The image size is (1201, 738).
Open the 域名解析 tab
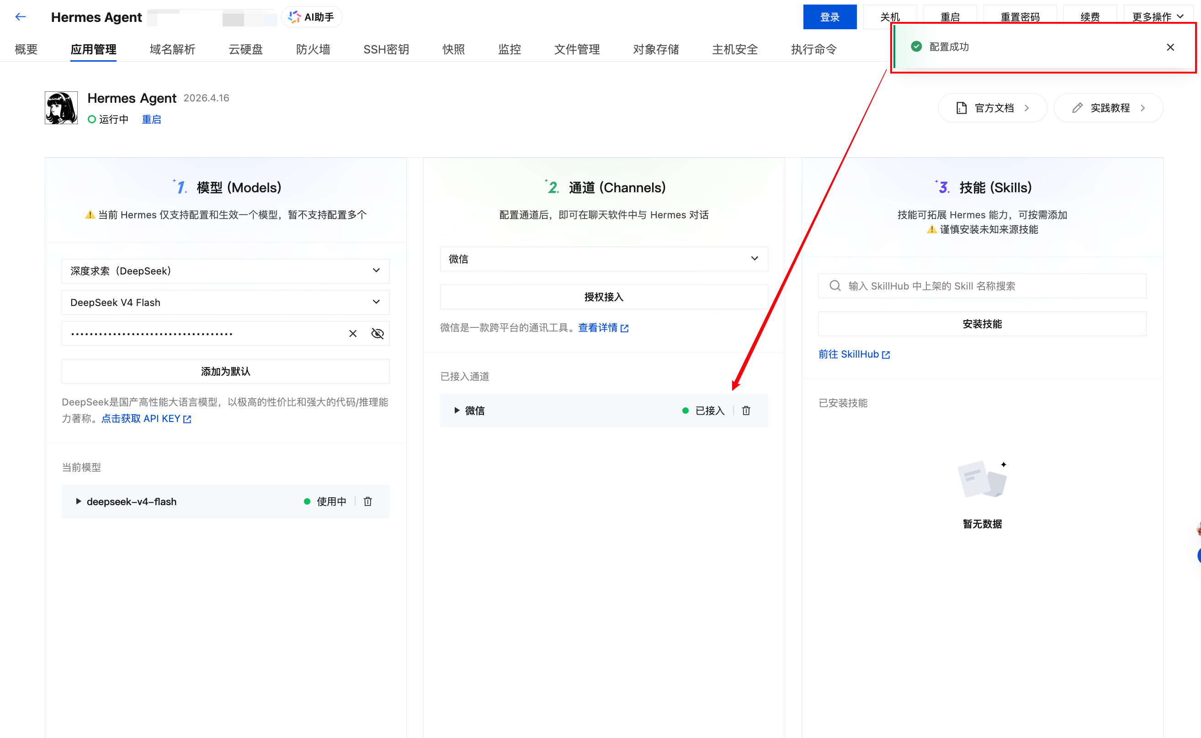pyautogui.click(x=172, y=49)
